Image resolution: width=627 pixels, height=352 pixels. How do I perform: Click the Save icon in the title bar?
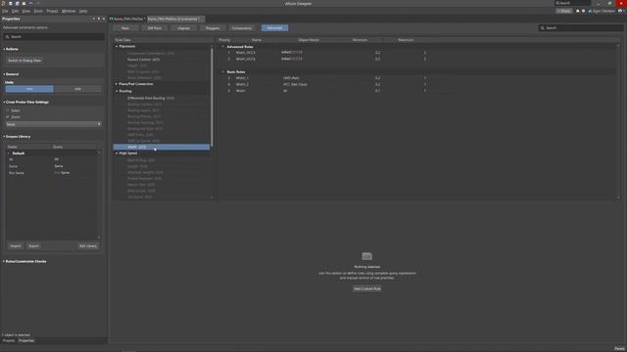pyautogui.click(x=11, y=3)
